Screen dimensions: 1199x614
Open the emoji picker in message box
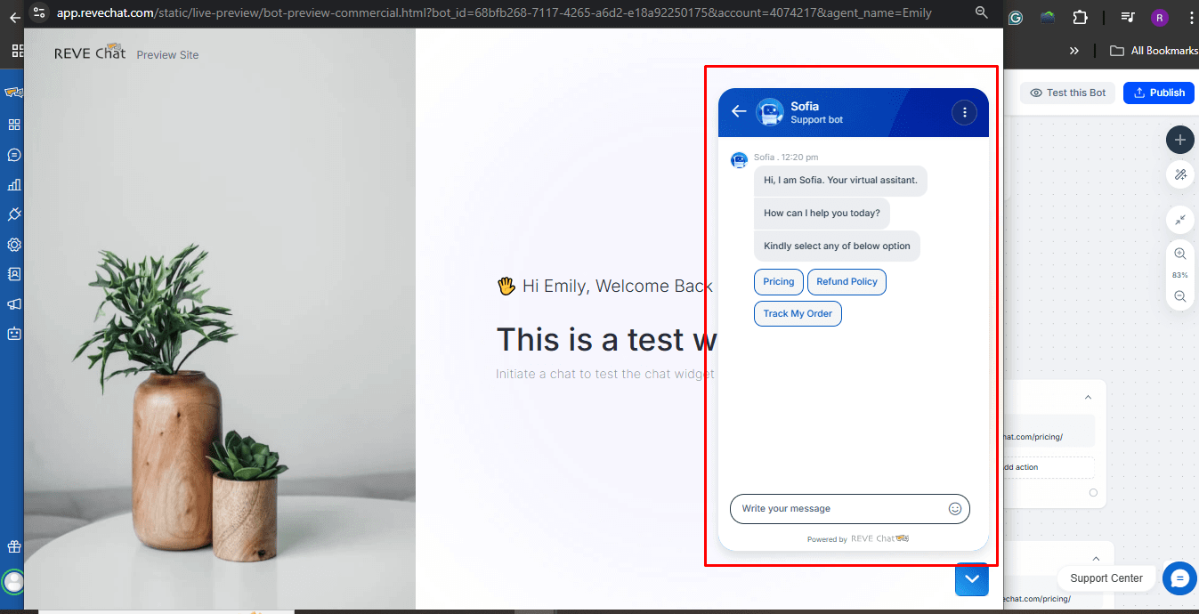[x=955, y=509]
